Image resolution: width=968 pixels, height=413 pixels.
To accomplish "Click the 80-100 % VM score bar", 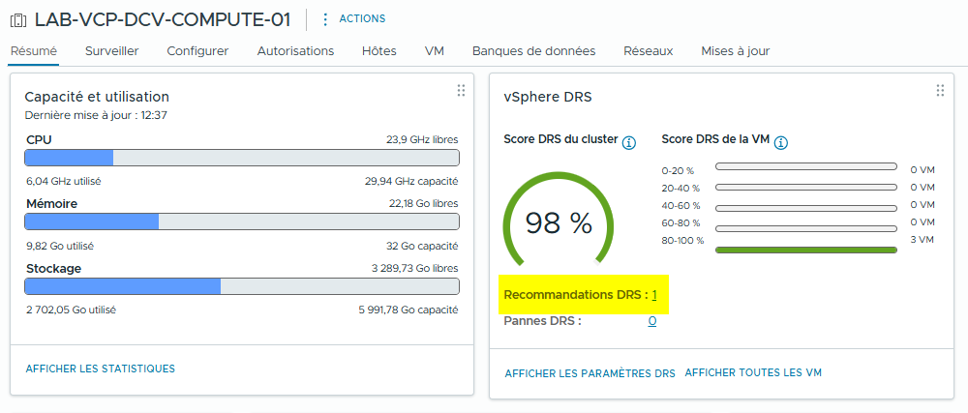I will click(805, 250).
